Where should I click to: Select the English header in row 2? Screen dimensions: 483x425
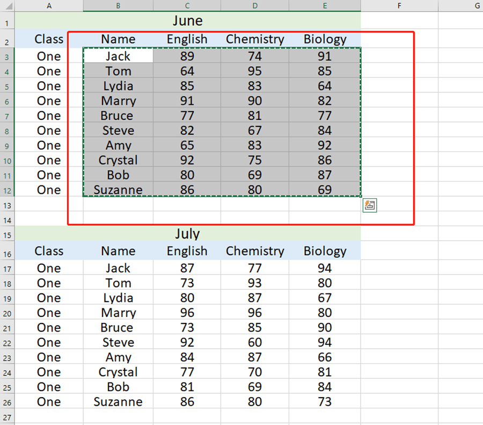click(x=187, y=39)
